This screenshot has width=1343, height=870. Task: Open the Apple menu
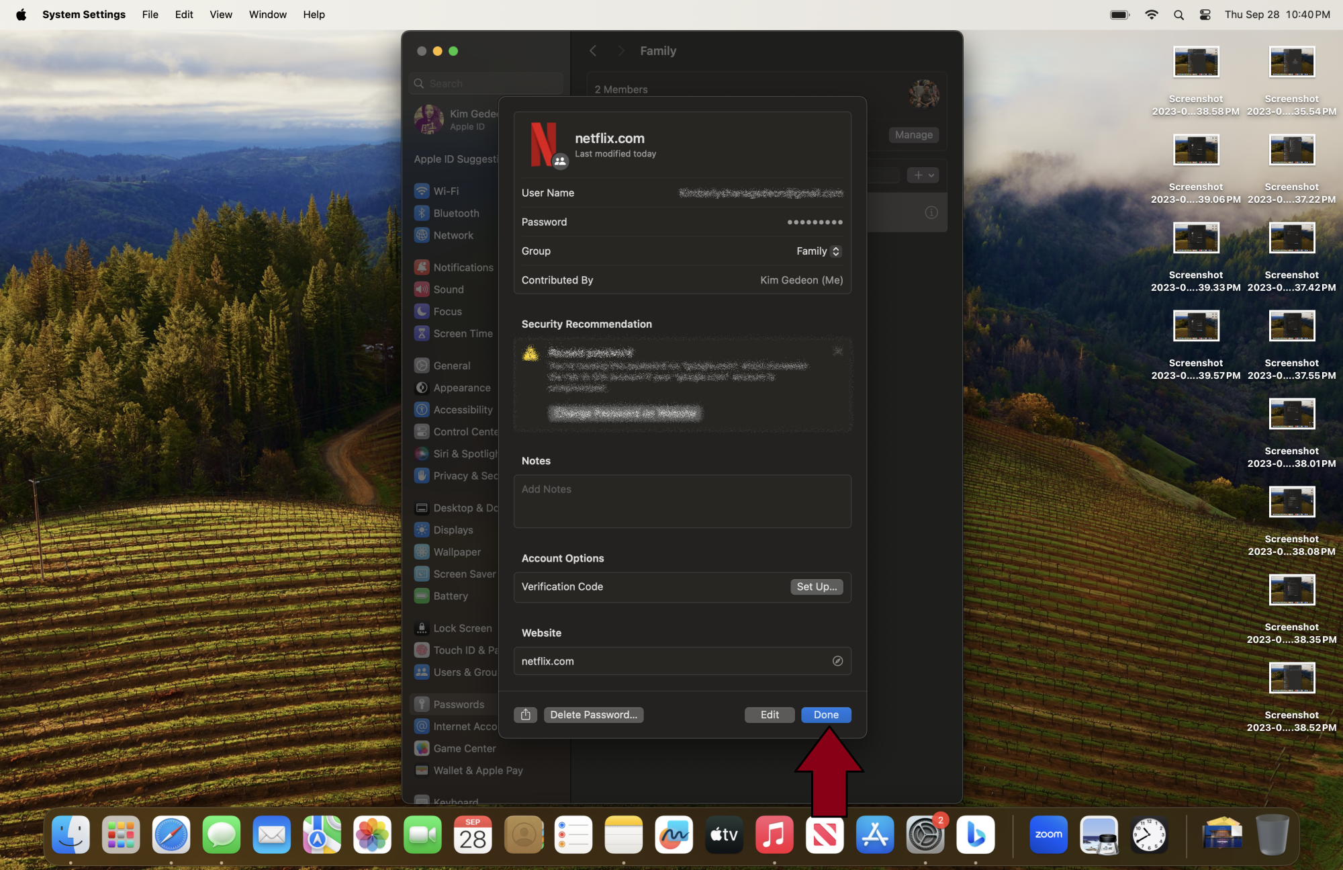coord(21,15)
